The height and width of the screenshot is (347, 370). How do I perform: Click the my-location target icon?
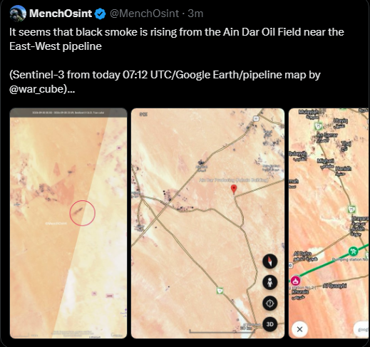tap(269, 304)
